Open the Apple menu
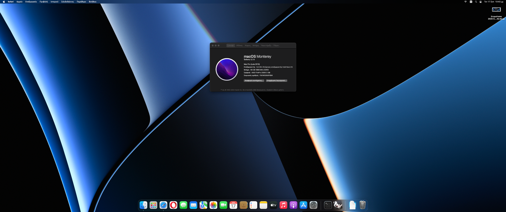 [x=4, y=2]
